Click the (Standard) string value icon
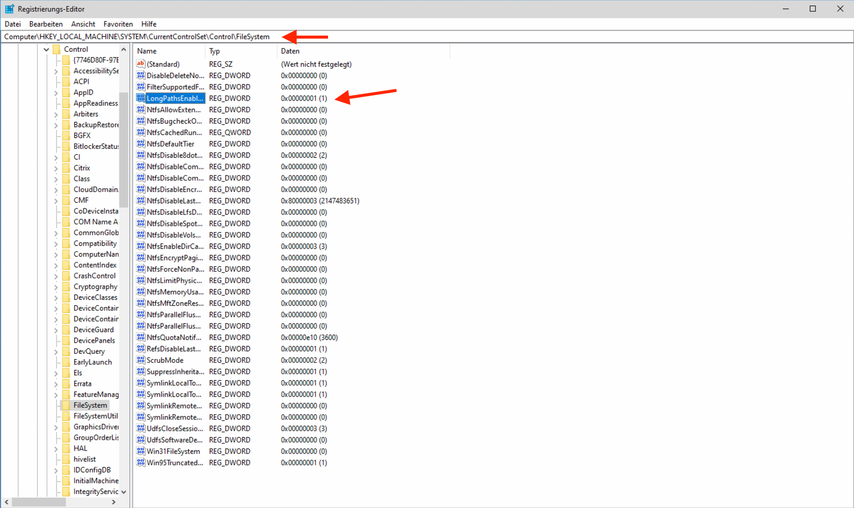The width and height of the screenshot is (854, 508). [140, 64]
